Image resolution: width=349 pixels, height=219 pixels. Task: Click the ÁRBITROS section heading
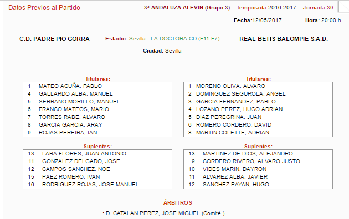point(178,203)
